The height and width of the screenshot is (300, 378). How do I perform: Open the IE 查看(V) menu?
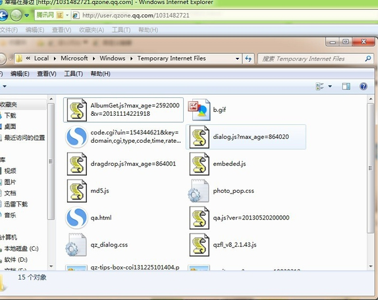pos(61,30)
